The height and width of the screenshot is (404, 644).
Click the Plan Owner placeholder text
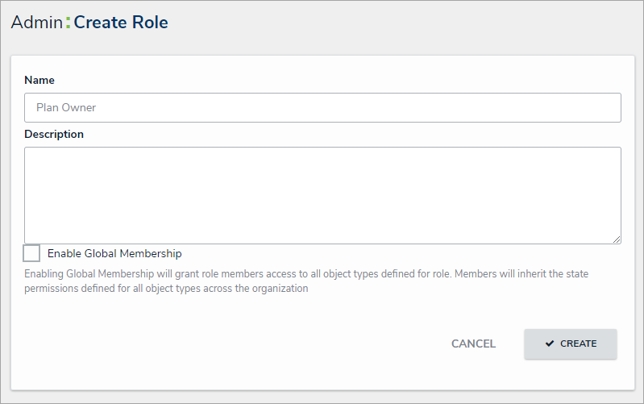coord(67,107)
